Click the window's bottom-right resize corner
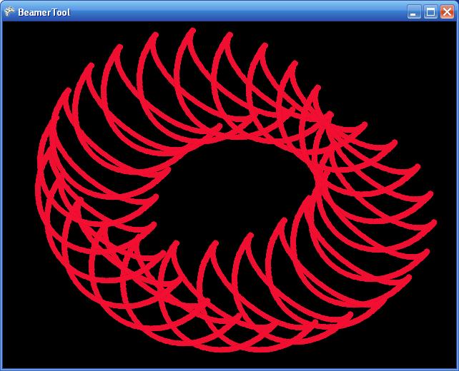459x371 pixels. tap(456, 368)
